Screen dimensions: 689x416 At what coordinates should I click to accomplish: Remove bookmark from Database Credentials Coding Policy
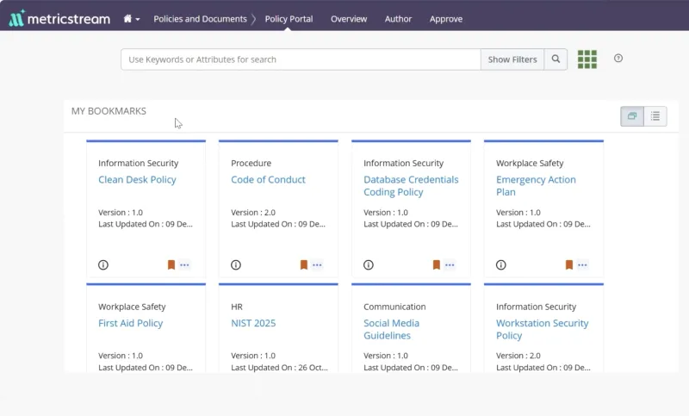437,265
